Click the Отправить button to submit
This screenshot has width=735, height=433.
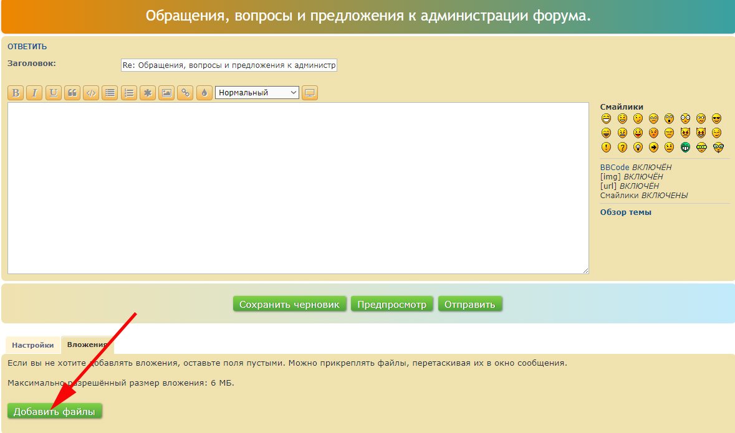click(469, 305)
